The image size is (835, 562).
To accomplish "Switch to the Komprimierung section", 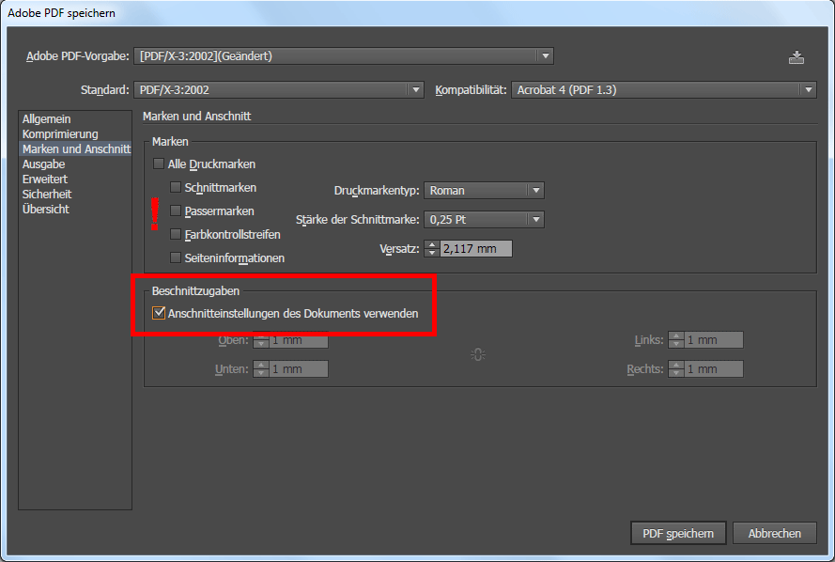I will click(x=60, y=134).
